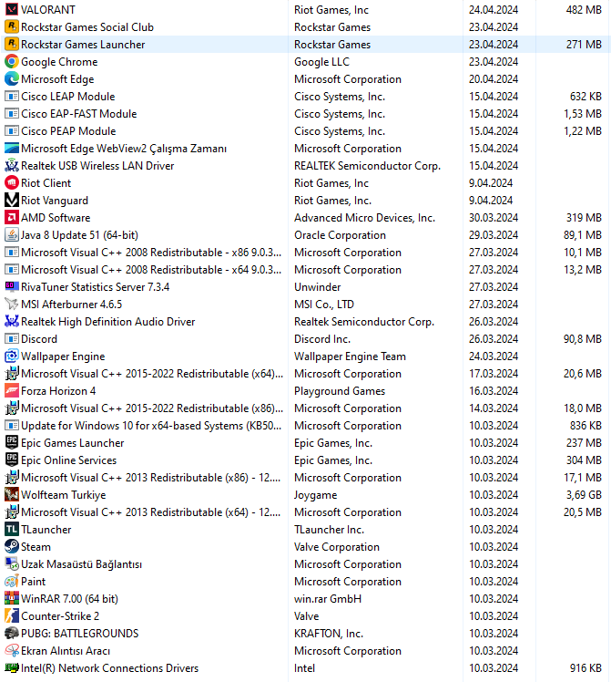Click the Microsoft Edge WebView2 icon

click(11, 148)
